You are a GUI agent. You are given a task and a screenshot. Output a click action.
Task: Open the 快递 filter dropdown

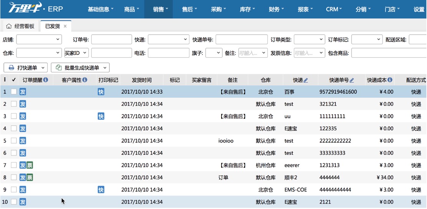click(x=169, y=40)
